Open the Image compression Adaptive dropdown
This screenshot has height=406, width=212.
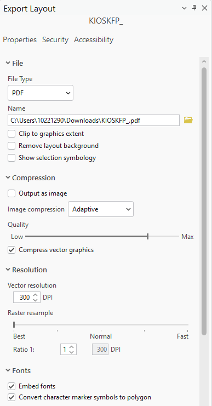coord(101,209)
